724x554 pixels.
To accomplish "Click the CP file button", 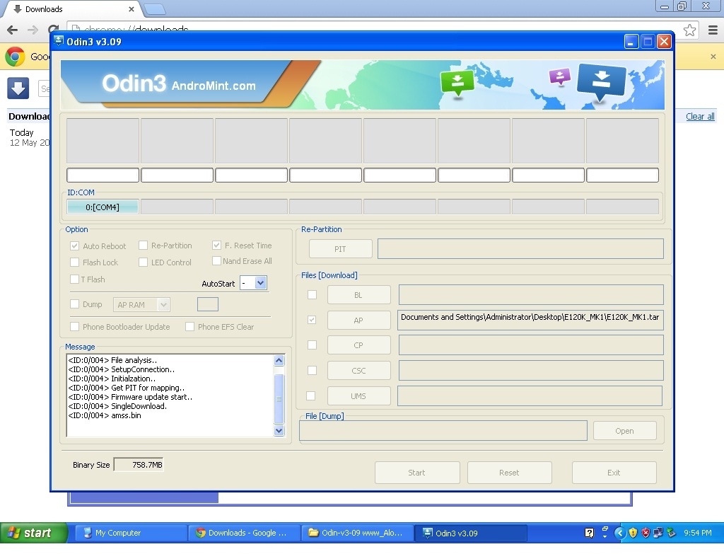I will [358, 345].
